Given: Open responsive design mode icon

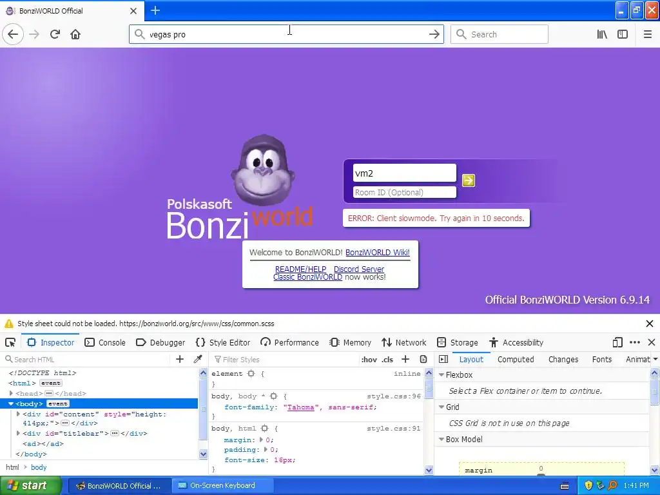Looking at the screenshot, I should click(x=617, y=342).
